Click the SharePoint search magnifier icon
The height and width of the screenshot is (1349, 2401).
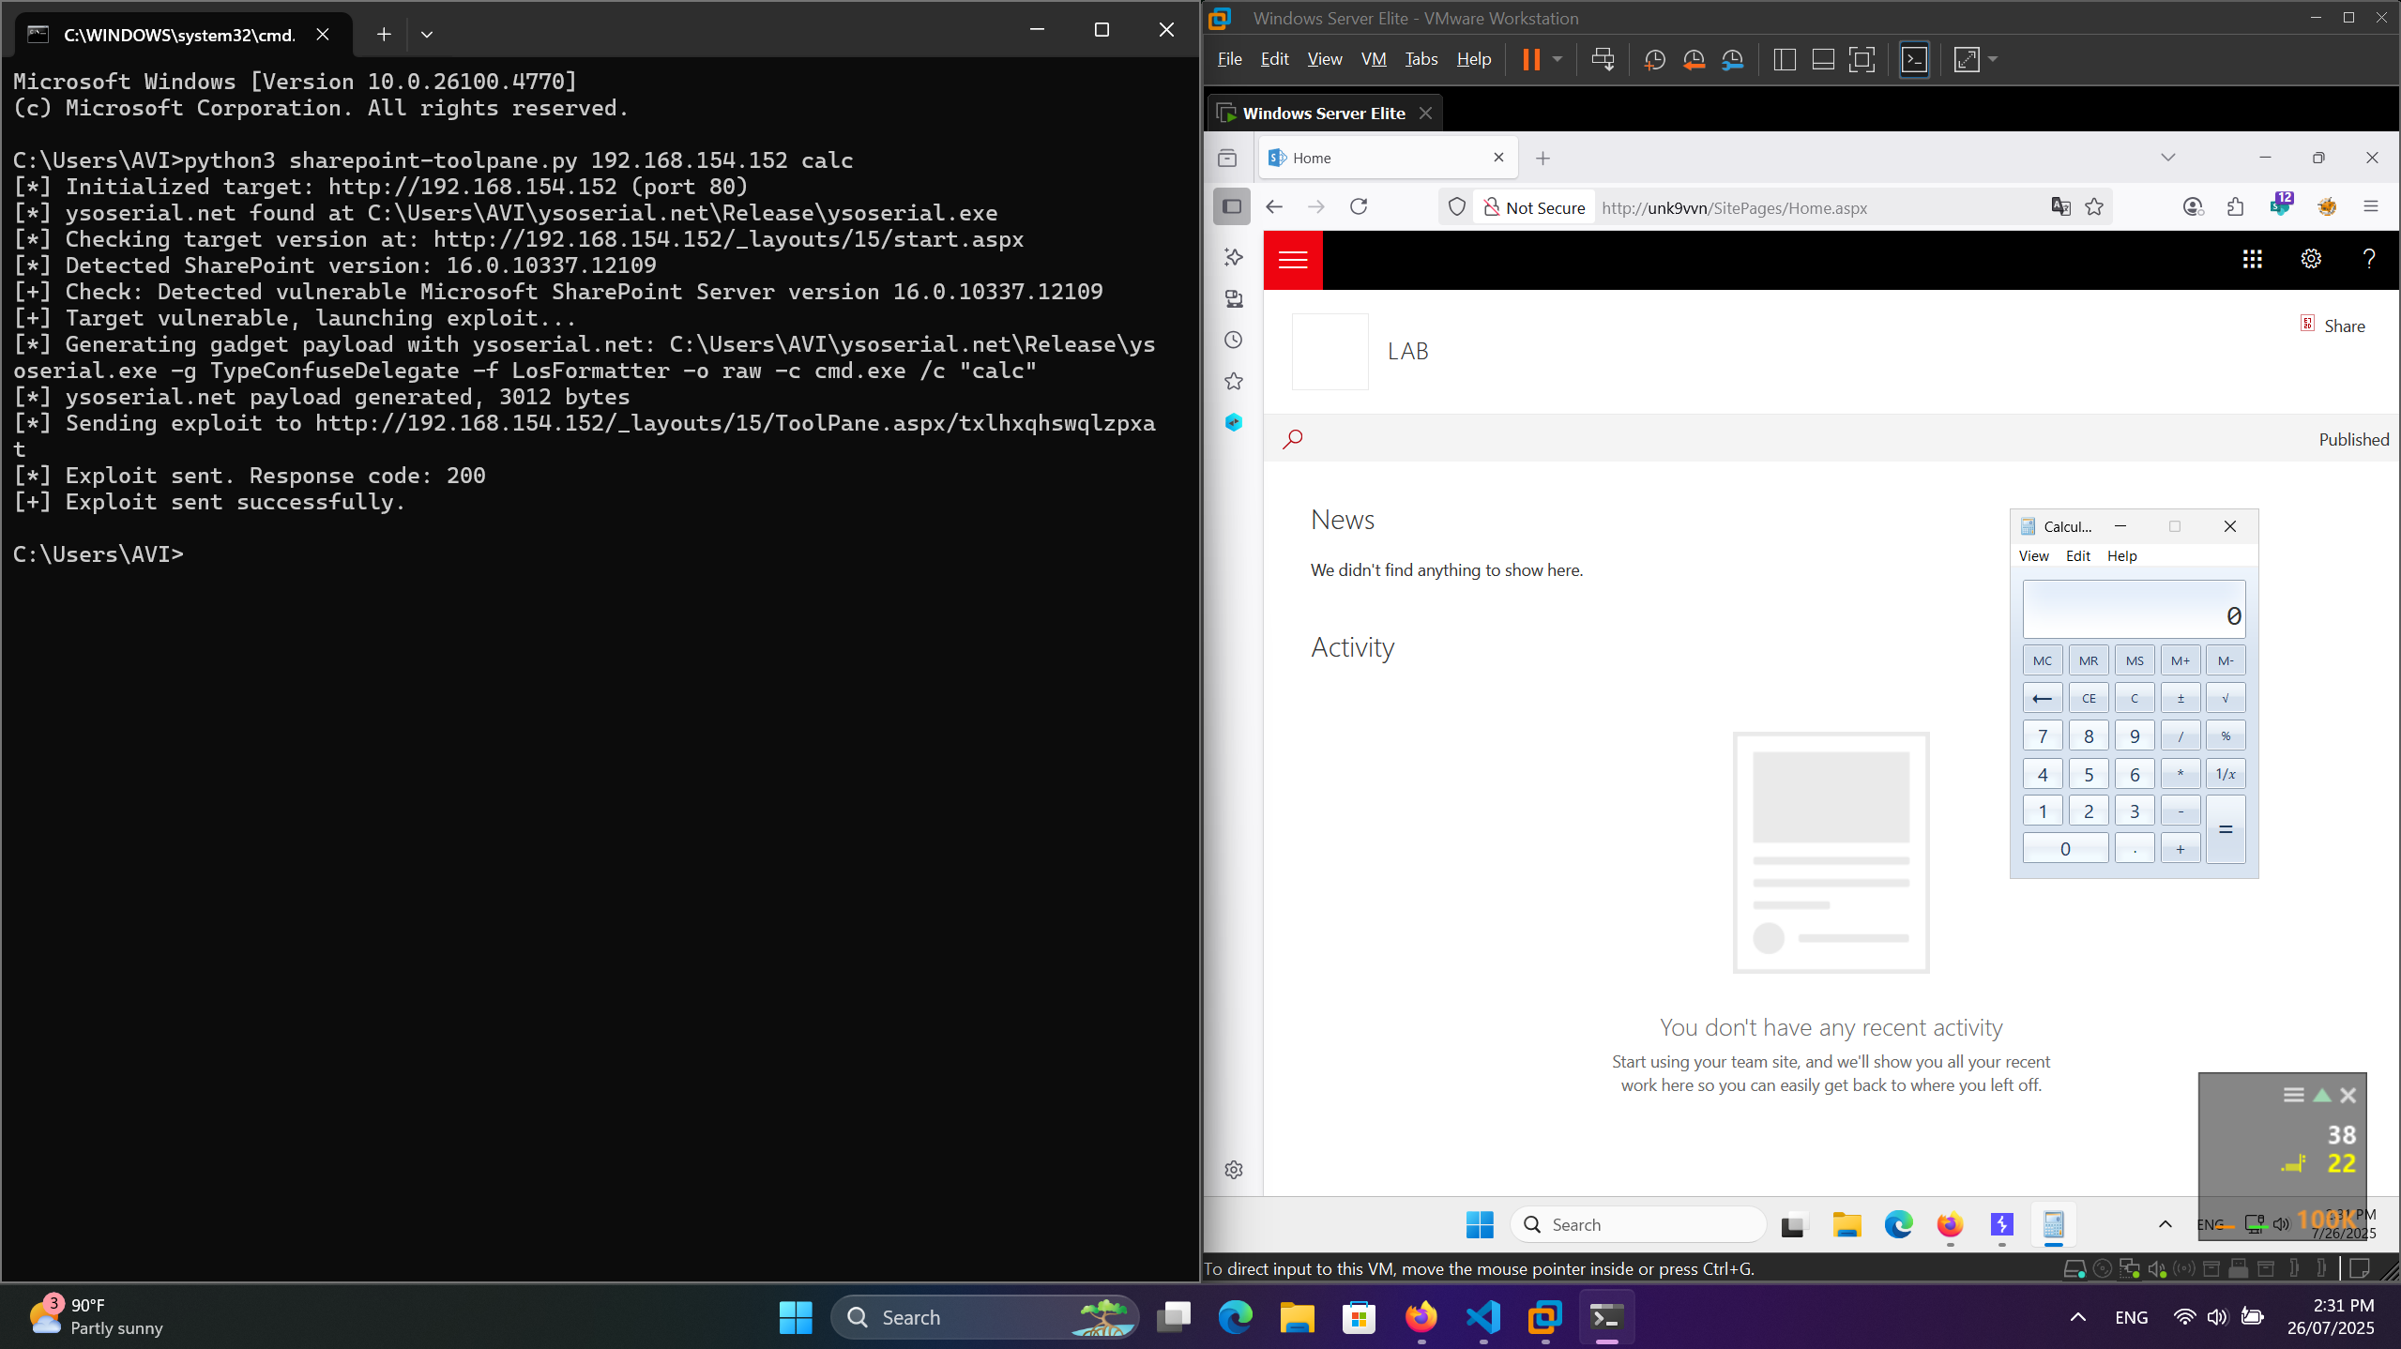[1293, 439]
